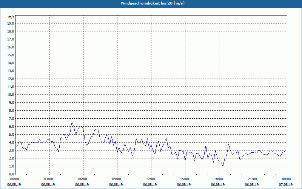The width and height of the screenshot is (302, 189).
Task: Click the '00:00' time label above 07.08.19
Action: pos(287,179)
